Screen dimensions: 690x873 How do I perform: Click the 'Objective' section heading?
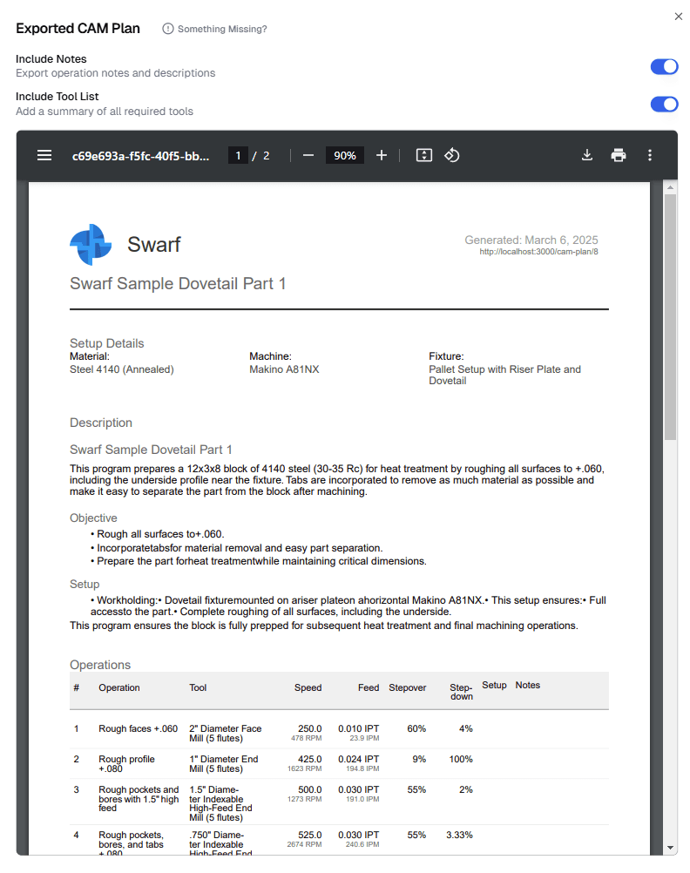coord(93,518)
